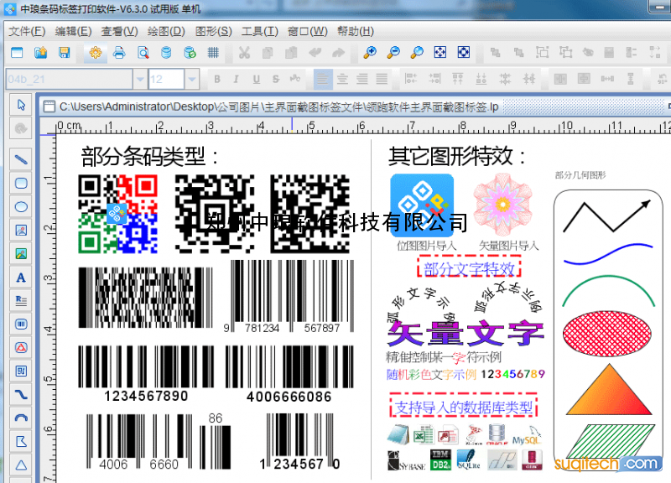The height and width of the screenshot is (483, 671).
Task: Expand the font name dropdown arrow
Action: tap(140, 79)
